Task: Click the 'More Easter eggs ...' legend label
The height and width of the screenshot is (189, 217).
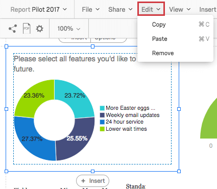Action: [x=130, y=108]
